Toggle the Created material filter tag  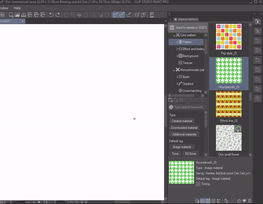click(x=182, y=121)
